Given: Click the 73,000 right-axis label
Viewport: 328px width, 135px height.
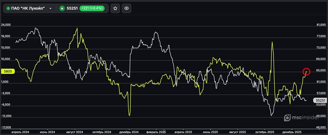Looking at the screenshot, I should click(x=322, y=48).
